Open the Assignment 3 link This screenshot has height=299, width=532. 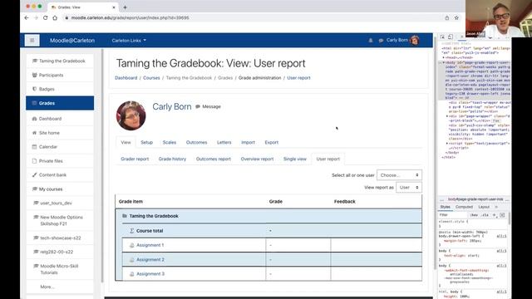(150, 274)
